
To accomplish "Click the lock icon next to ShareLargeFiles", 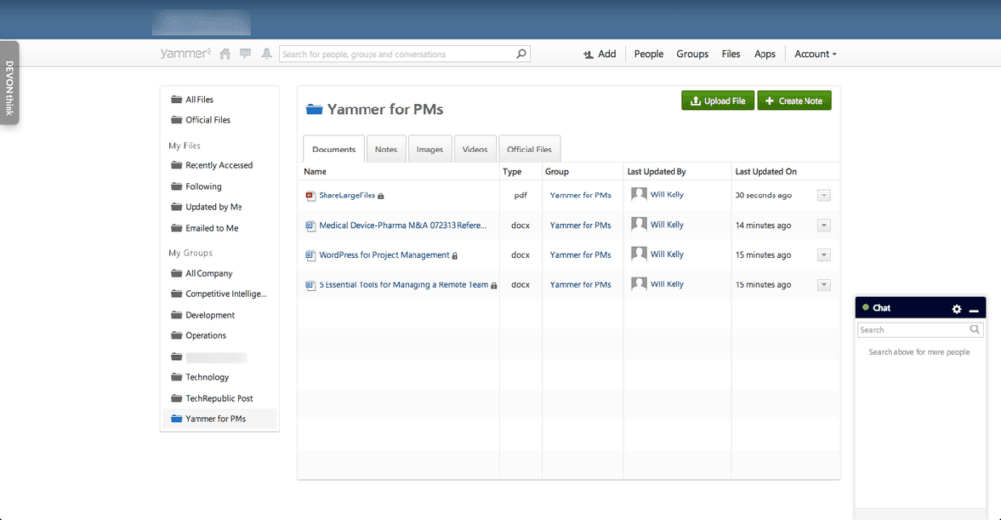I will [381, 195].
